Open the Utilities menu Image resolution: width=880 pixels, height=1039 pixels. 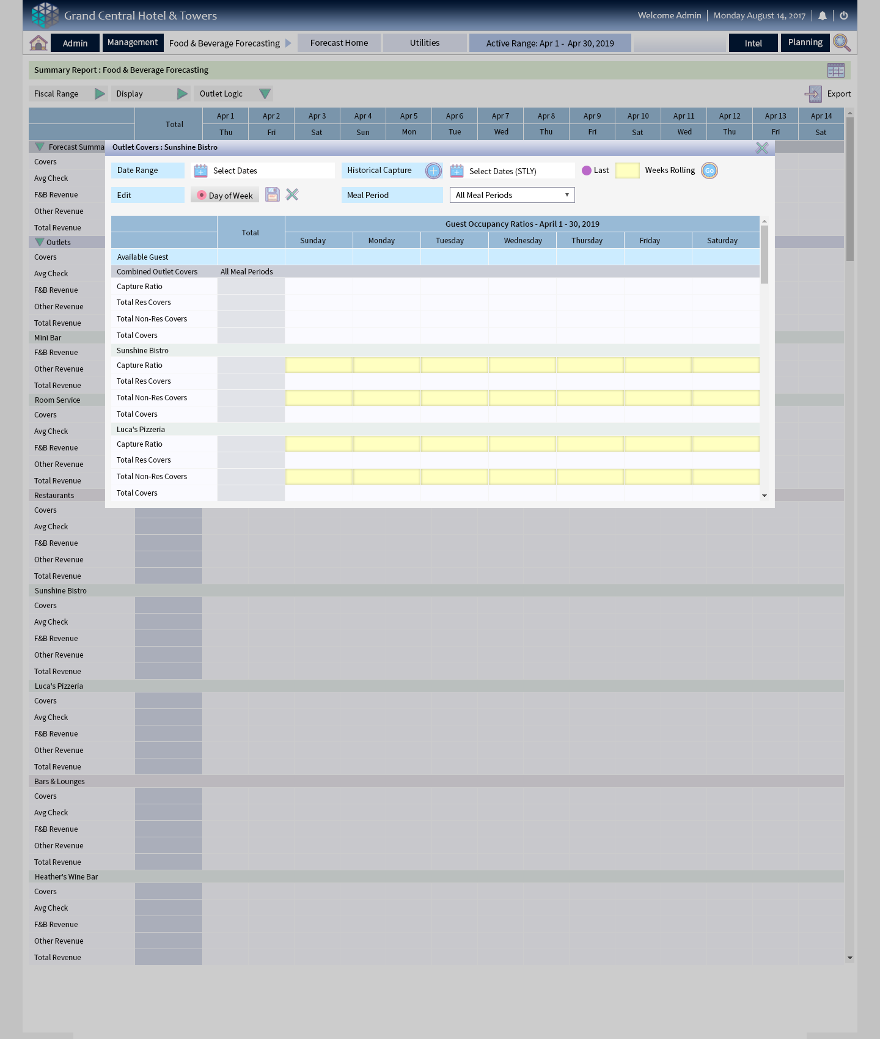tap(425, 43)
